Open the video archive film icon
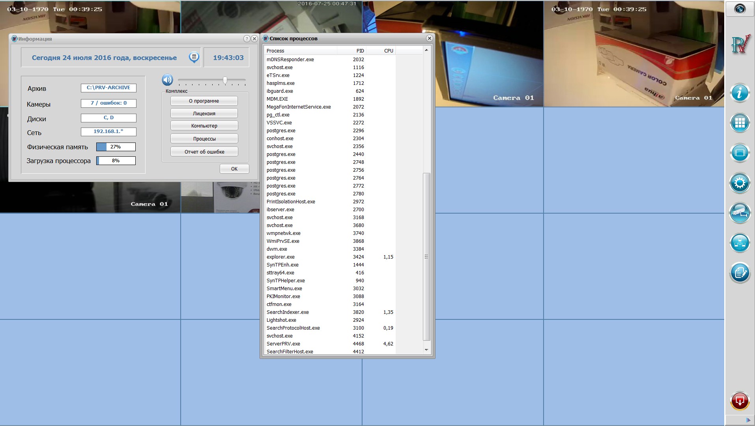This screenshot has width=755, height=426. point(740,153)
